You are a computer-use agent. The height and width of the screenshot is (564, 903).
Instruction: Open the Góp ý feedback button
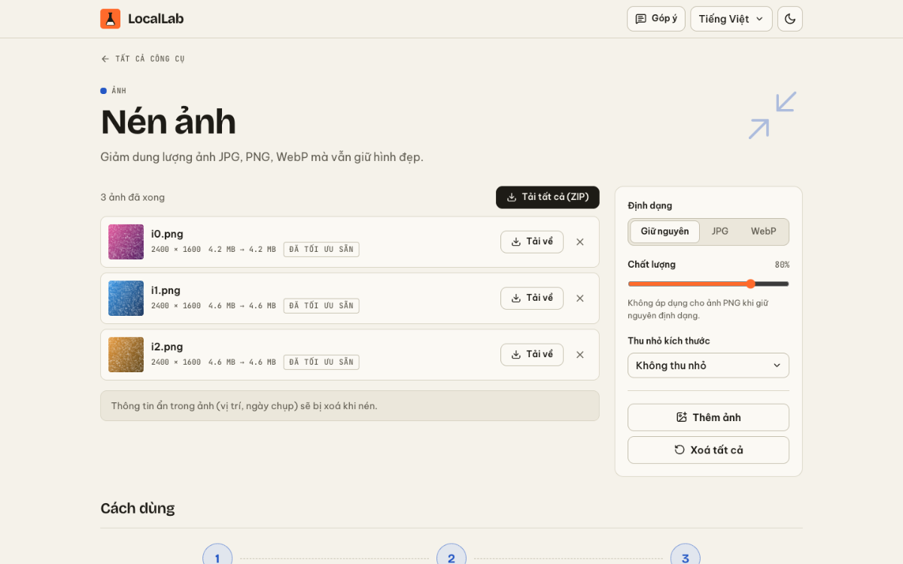(x=656, y=19)
